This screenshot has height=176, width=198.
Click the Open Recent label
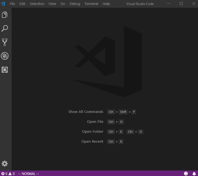(92, 142)
